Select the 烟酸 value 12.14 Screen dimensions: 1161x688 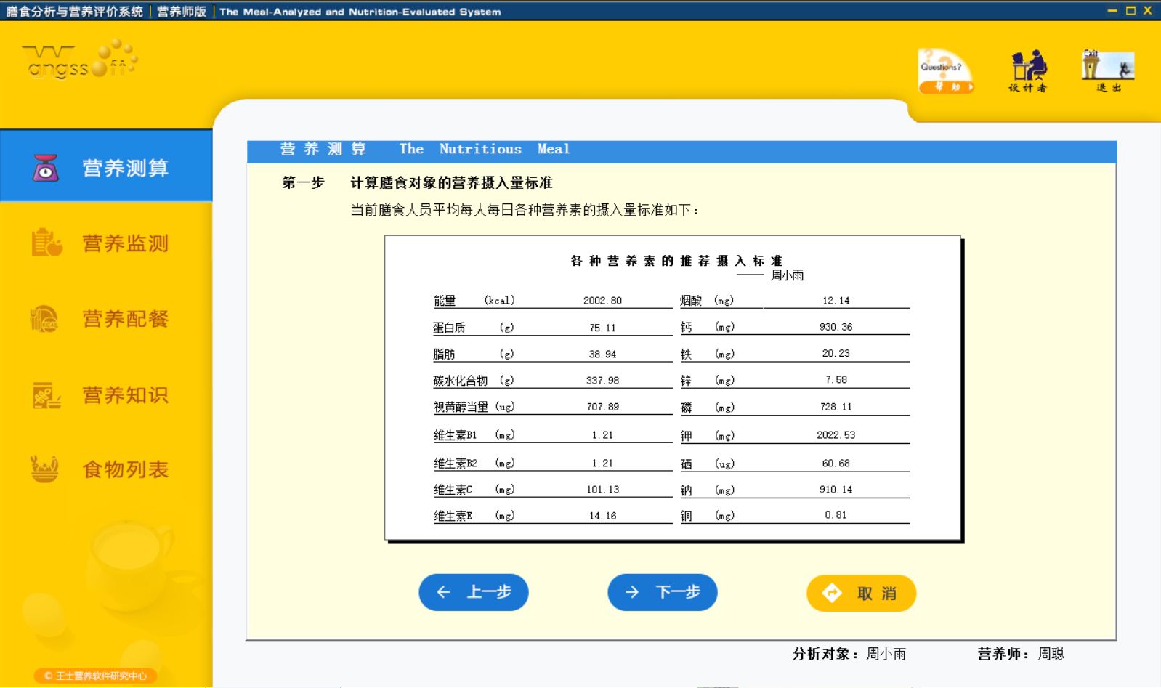tap(836, 301)
